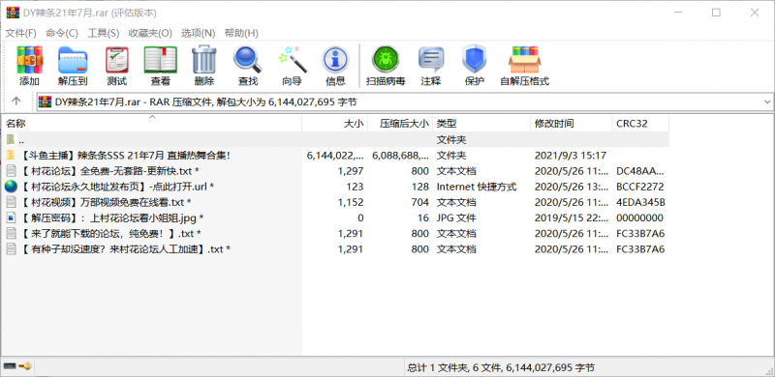Click the key password icon in status bar

tap(26, 366)
